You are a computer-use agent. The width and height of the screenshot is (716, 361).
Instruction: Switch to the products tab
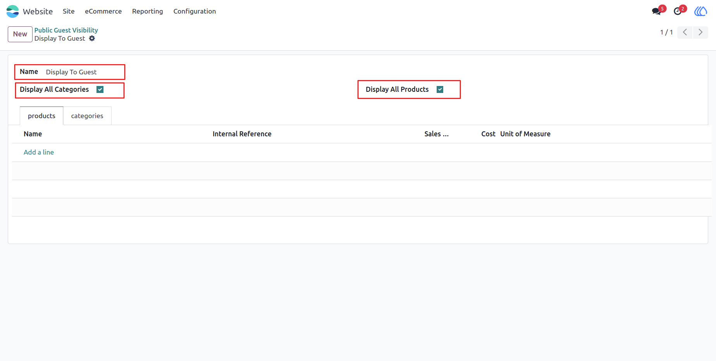point(41,116)
